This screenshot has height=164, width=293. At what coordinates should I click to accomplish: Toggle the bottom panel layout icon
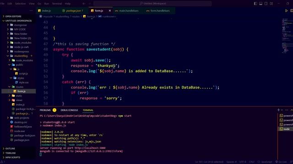click(x=260, y=4)
